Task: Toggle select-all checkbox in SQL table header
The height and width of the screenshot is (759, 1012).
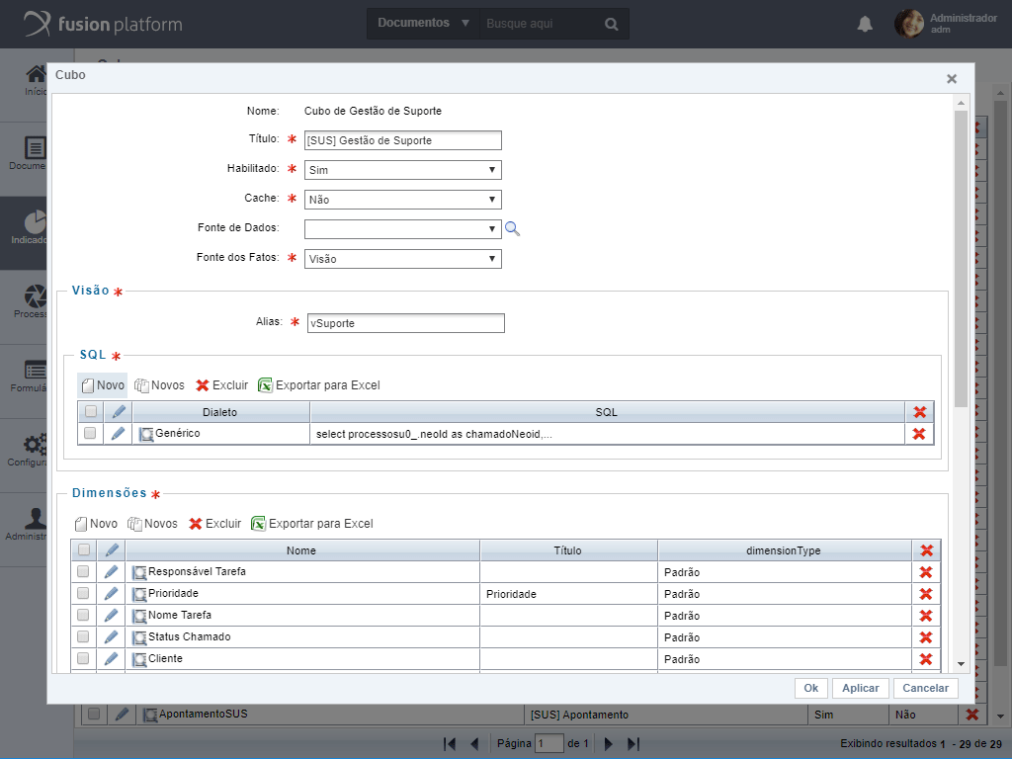Action: pos(91,411)
